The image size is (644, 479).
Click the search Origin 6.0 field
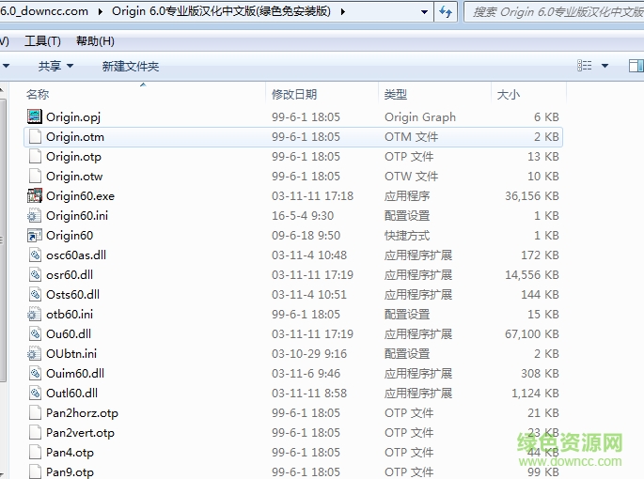coord(555,12)
